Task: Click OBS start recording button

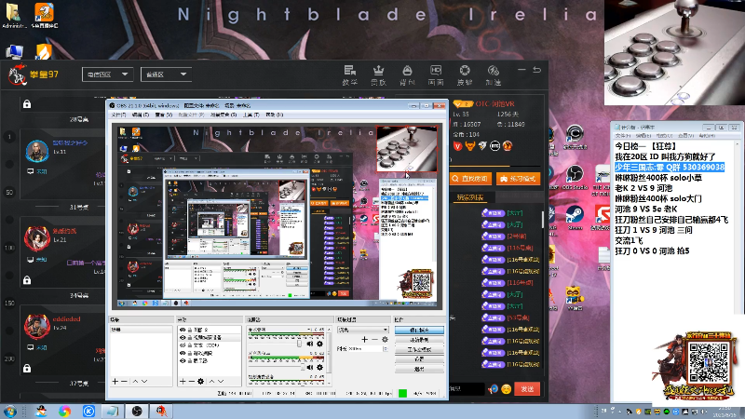Action: click(x=420, y=340)
